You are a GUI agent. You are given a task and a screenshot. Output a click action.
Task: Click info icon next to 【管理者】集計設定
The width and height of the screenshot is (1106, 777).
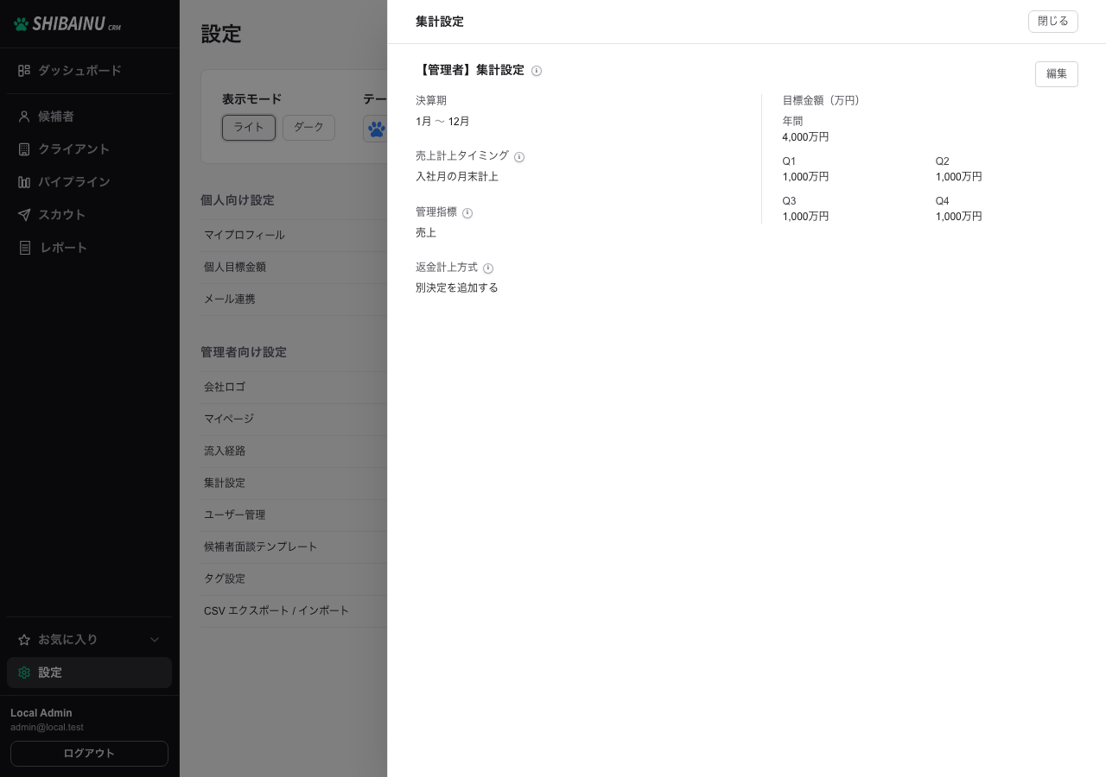[537, 71]
